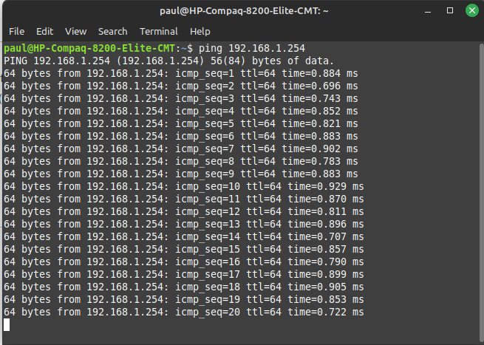Viewport: 484px width, 345px height.
Task: Open the Search menu
Action: point(112,32)
